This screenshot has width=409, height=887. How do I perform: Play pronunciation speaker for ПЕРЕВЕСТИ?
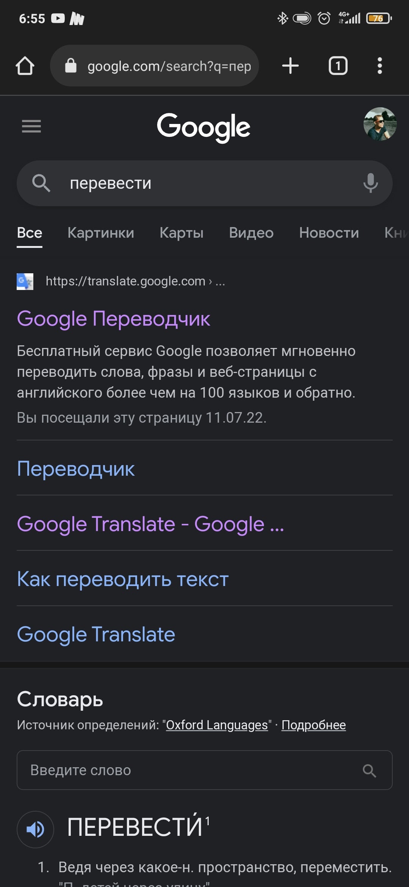click(x=35, y=829)
